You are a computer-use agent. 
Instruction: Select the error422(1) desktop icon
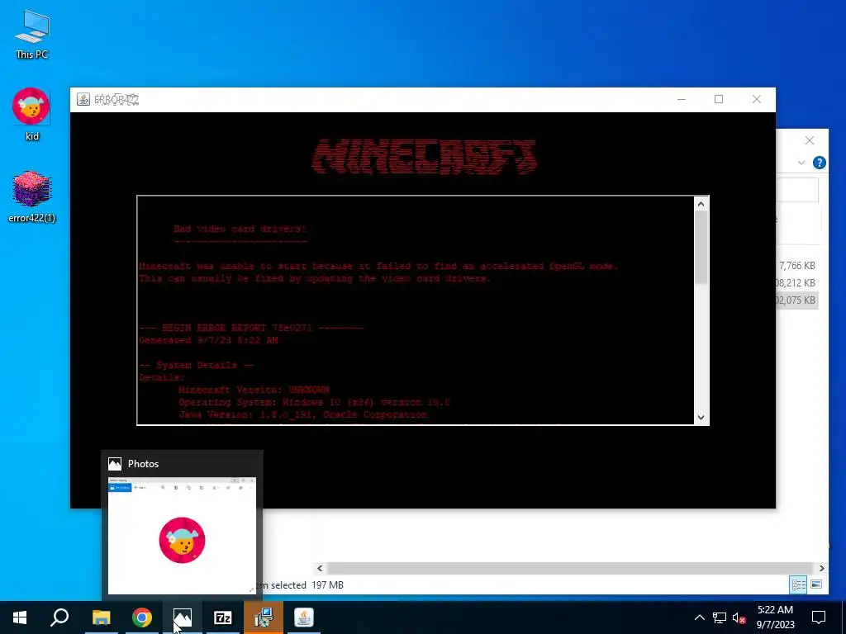(x=32, y=196)
